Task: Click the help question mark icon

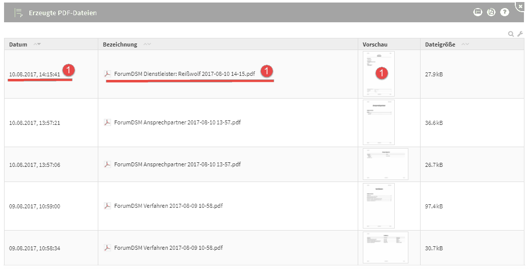Action: (504, 12)
